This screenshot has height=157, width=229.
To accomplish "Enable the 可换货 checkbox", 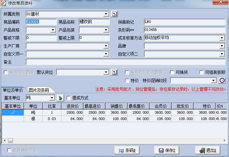I will tap(173, 72).
